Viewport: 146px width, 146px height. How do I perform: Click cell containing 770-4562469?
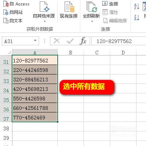pos(35,117)
